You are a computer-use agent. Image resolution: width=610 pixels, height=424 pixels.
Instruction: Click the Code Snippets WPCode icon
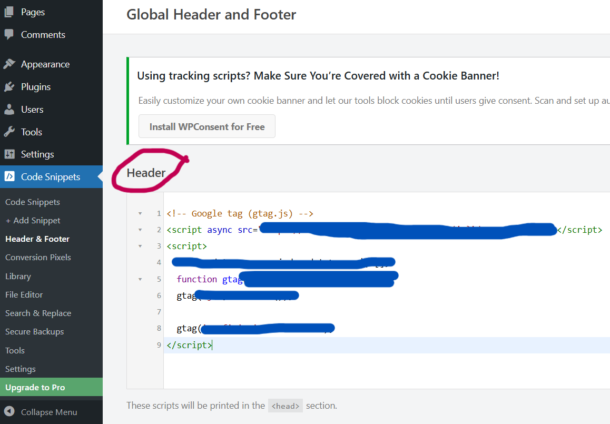(9, 176)
